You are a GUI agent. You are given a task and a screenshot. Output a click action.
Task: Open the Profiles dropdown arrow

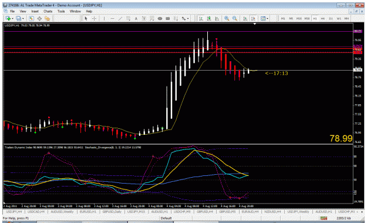click(x=23, y=18)
